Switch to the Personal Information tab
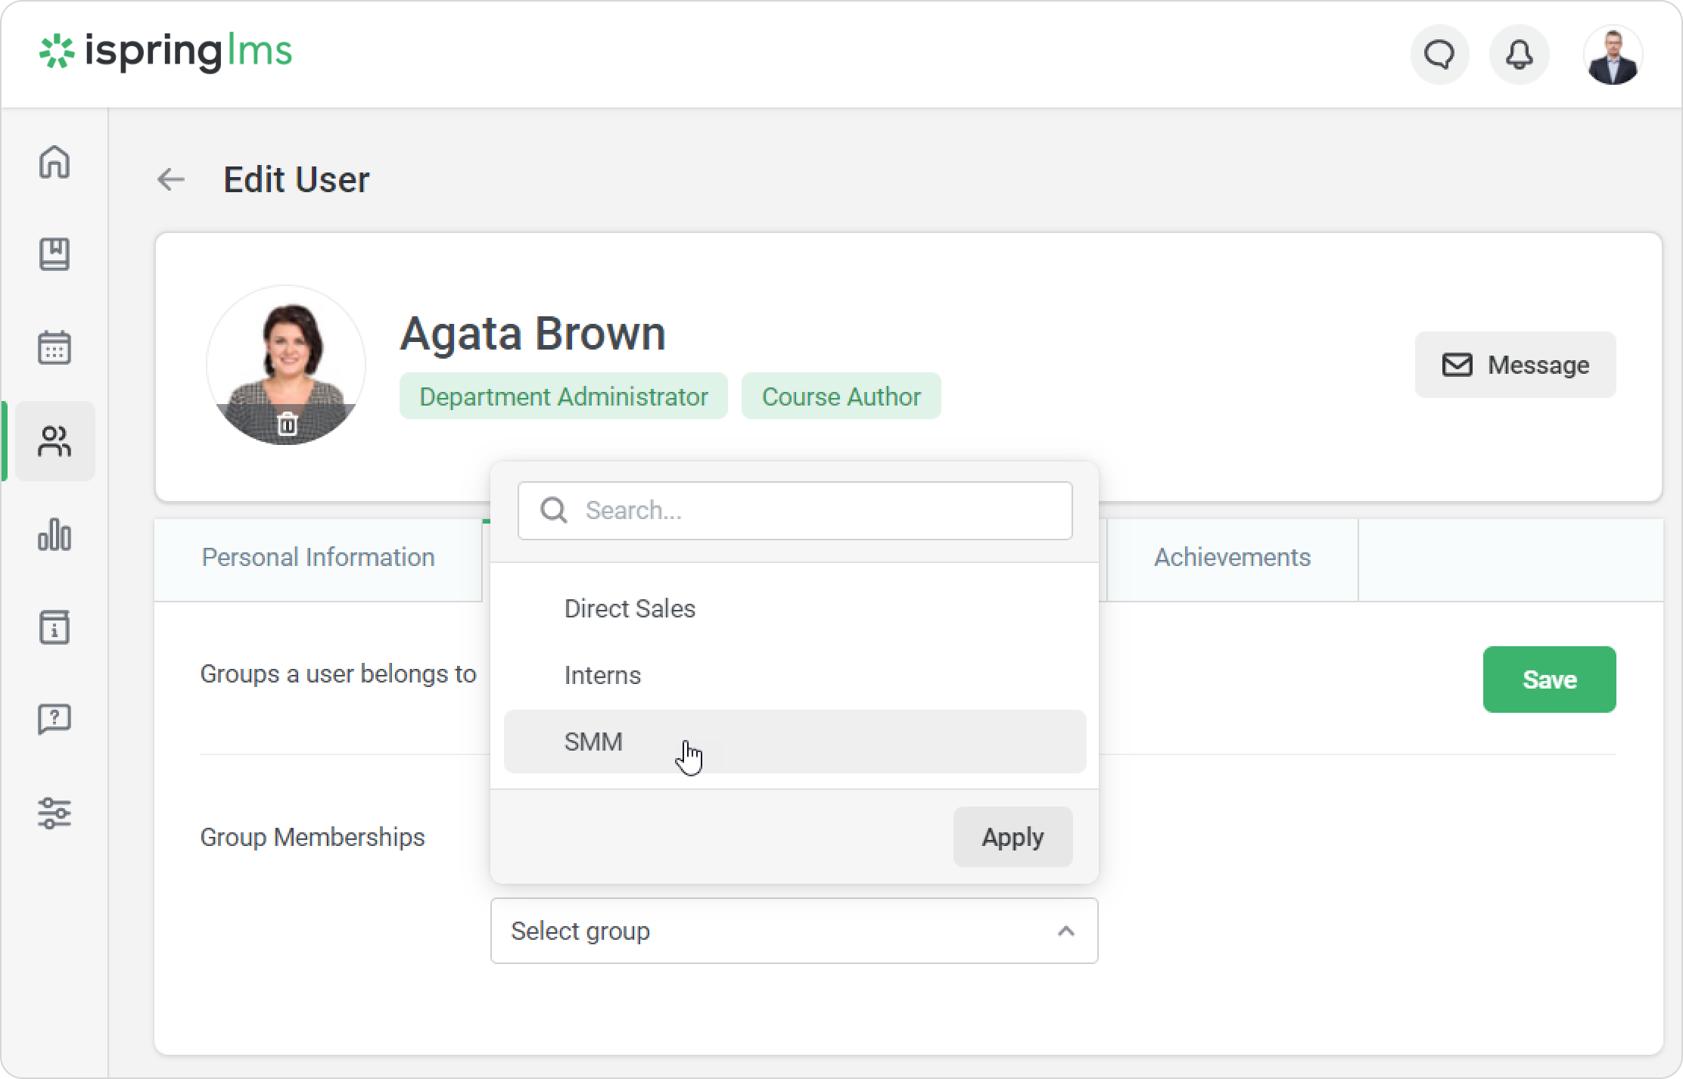Image resolution: width=1683 pixels, height=1079 pixels. [x=318, y=558]
